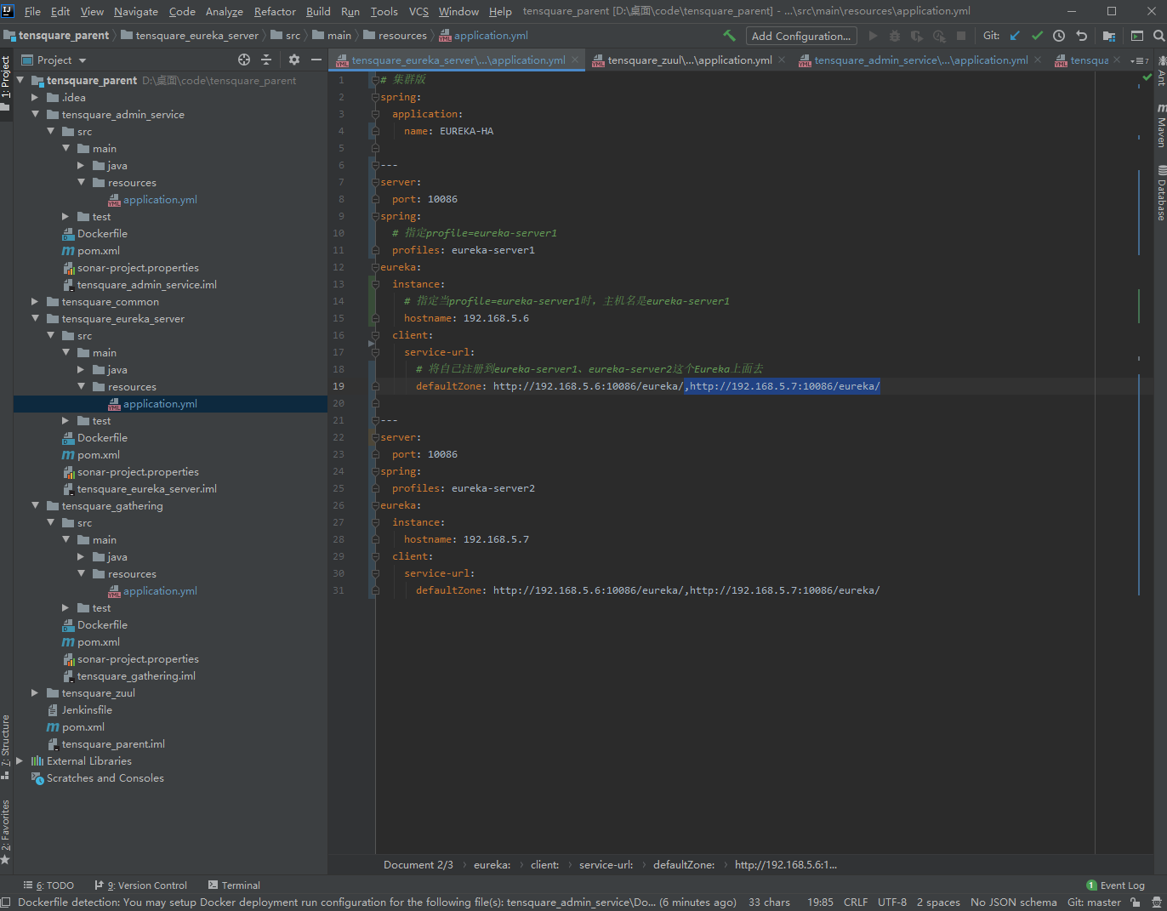Click the 2 spaces indent widget
The image size is (1167, 911).
(x=938, y=902)
